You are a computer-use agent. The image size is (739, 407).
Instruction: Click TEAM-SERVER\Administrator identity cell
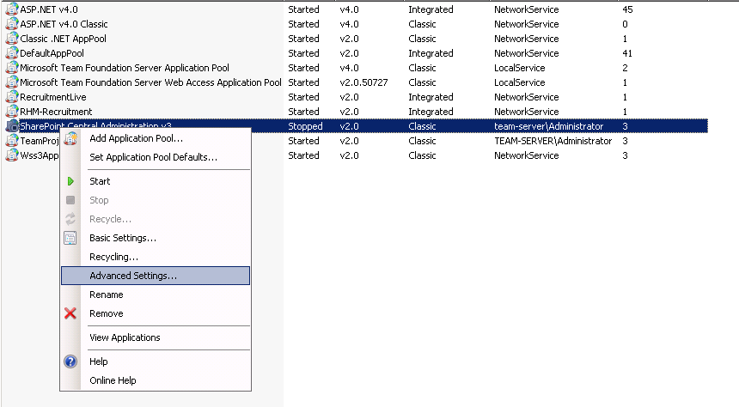click(553, 141)
